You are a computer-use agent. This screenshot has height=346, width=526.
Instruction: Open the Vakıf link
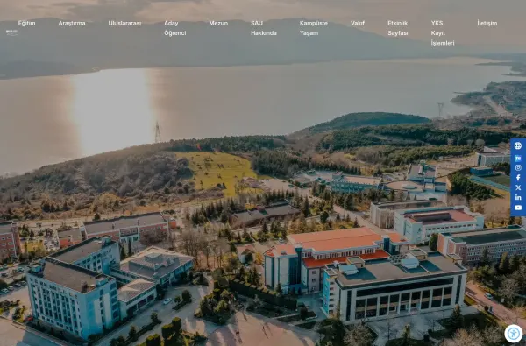358,23
